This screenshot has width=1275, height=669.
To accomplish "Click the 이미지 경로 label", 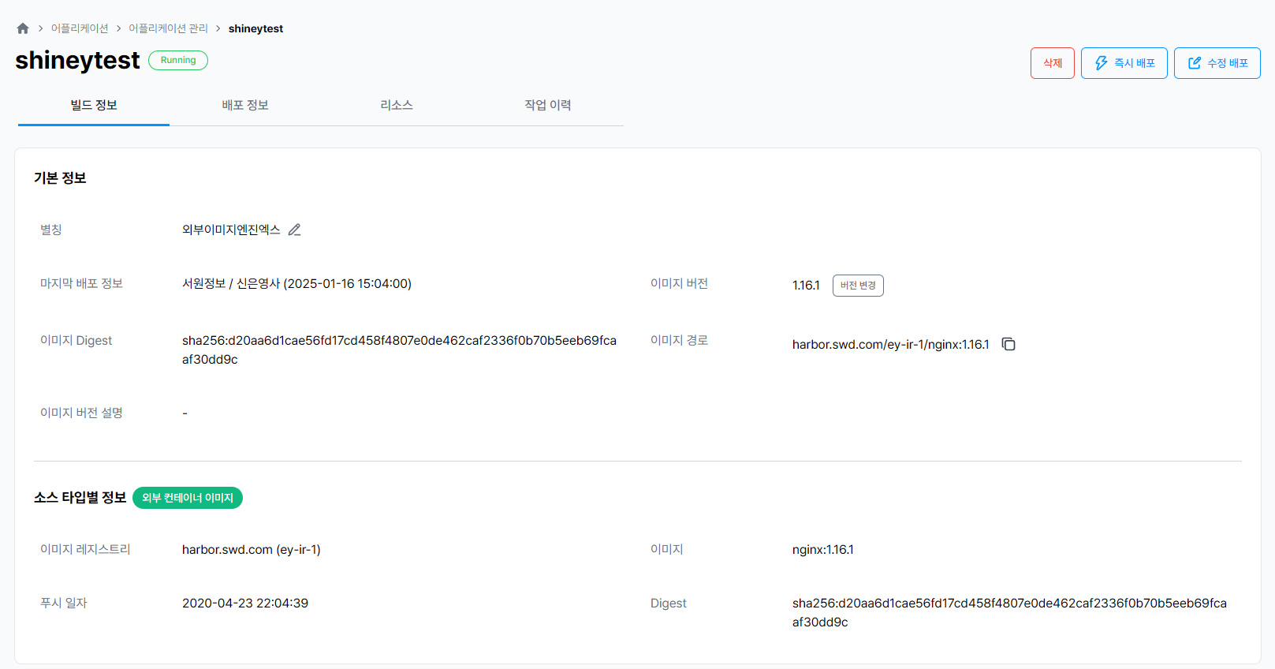I will (679, 341).
